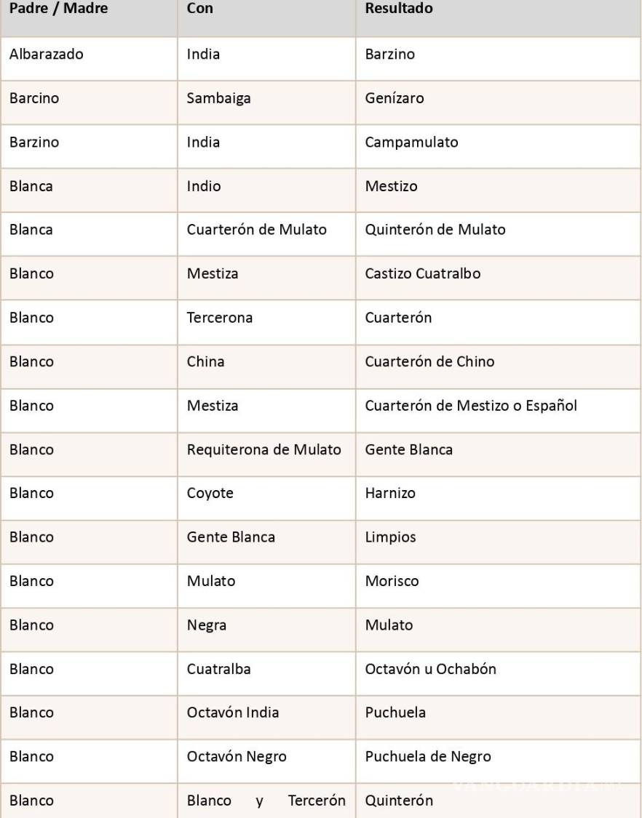Select the 'Tercerona' cell
642x818 pixels.
click(x=220, y=318)
